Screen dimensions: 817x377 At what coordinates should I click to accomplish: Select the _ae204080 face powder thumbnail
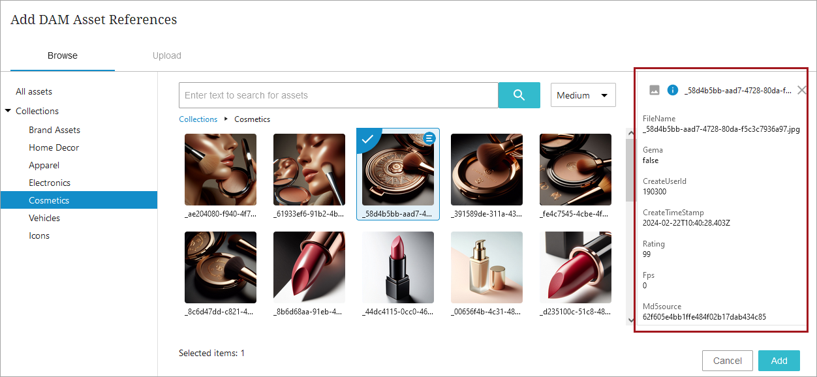coord(221,170)
